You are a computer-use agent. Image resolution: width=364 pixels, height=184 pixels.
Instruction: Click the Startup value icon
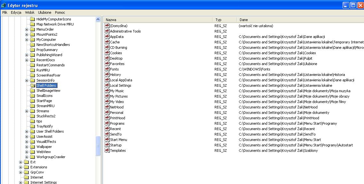(x=107, y=145)
